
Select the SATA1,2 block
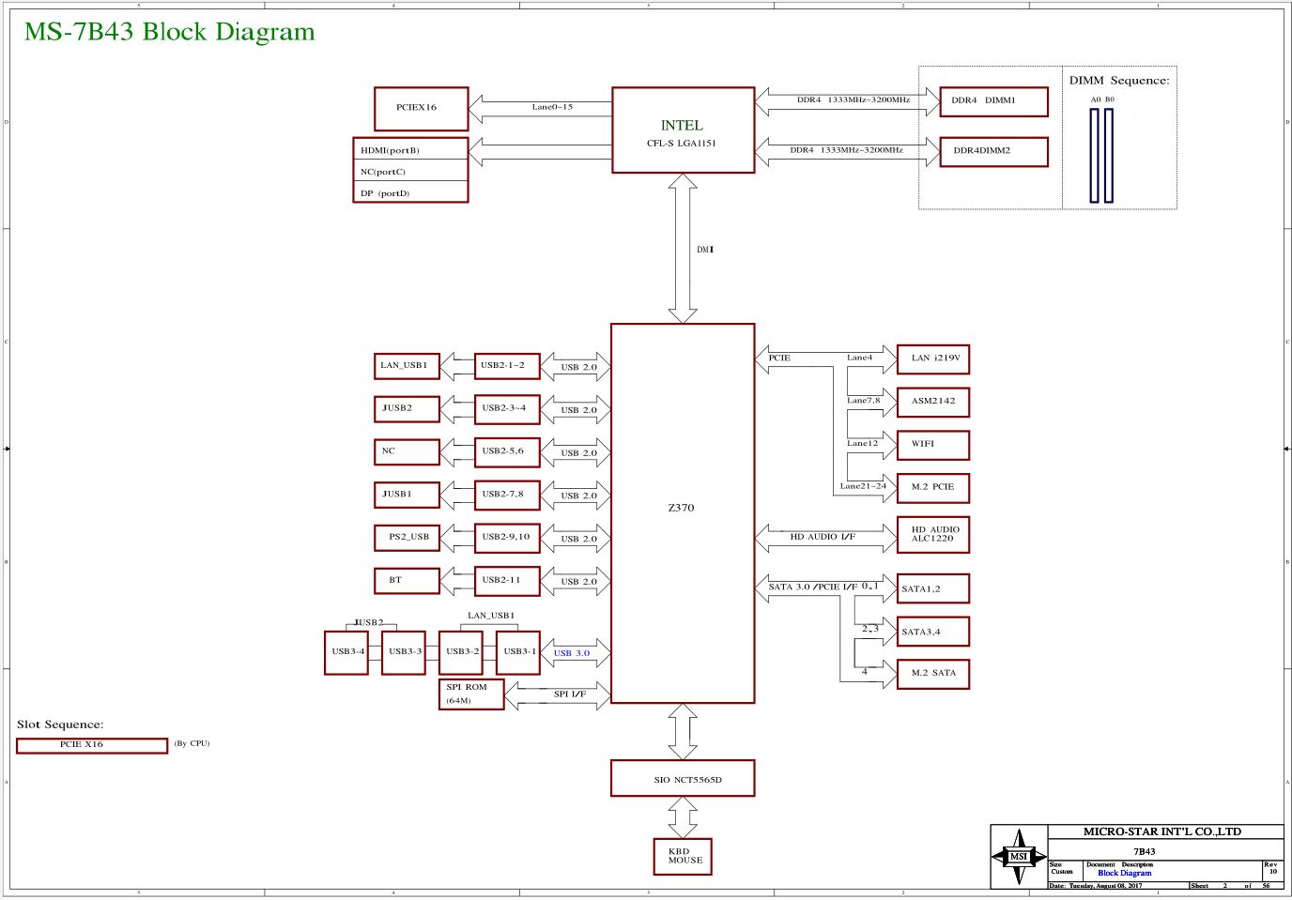pyautogui.click(x=933, y=589)
